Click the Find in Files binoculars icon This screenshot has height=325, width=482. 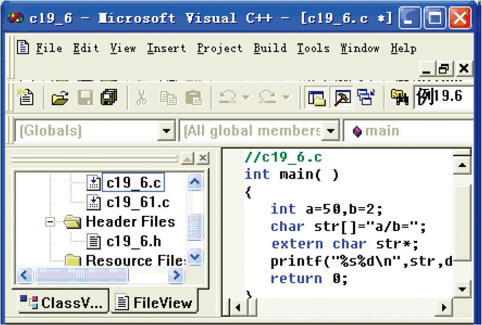(400, 98)
